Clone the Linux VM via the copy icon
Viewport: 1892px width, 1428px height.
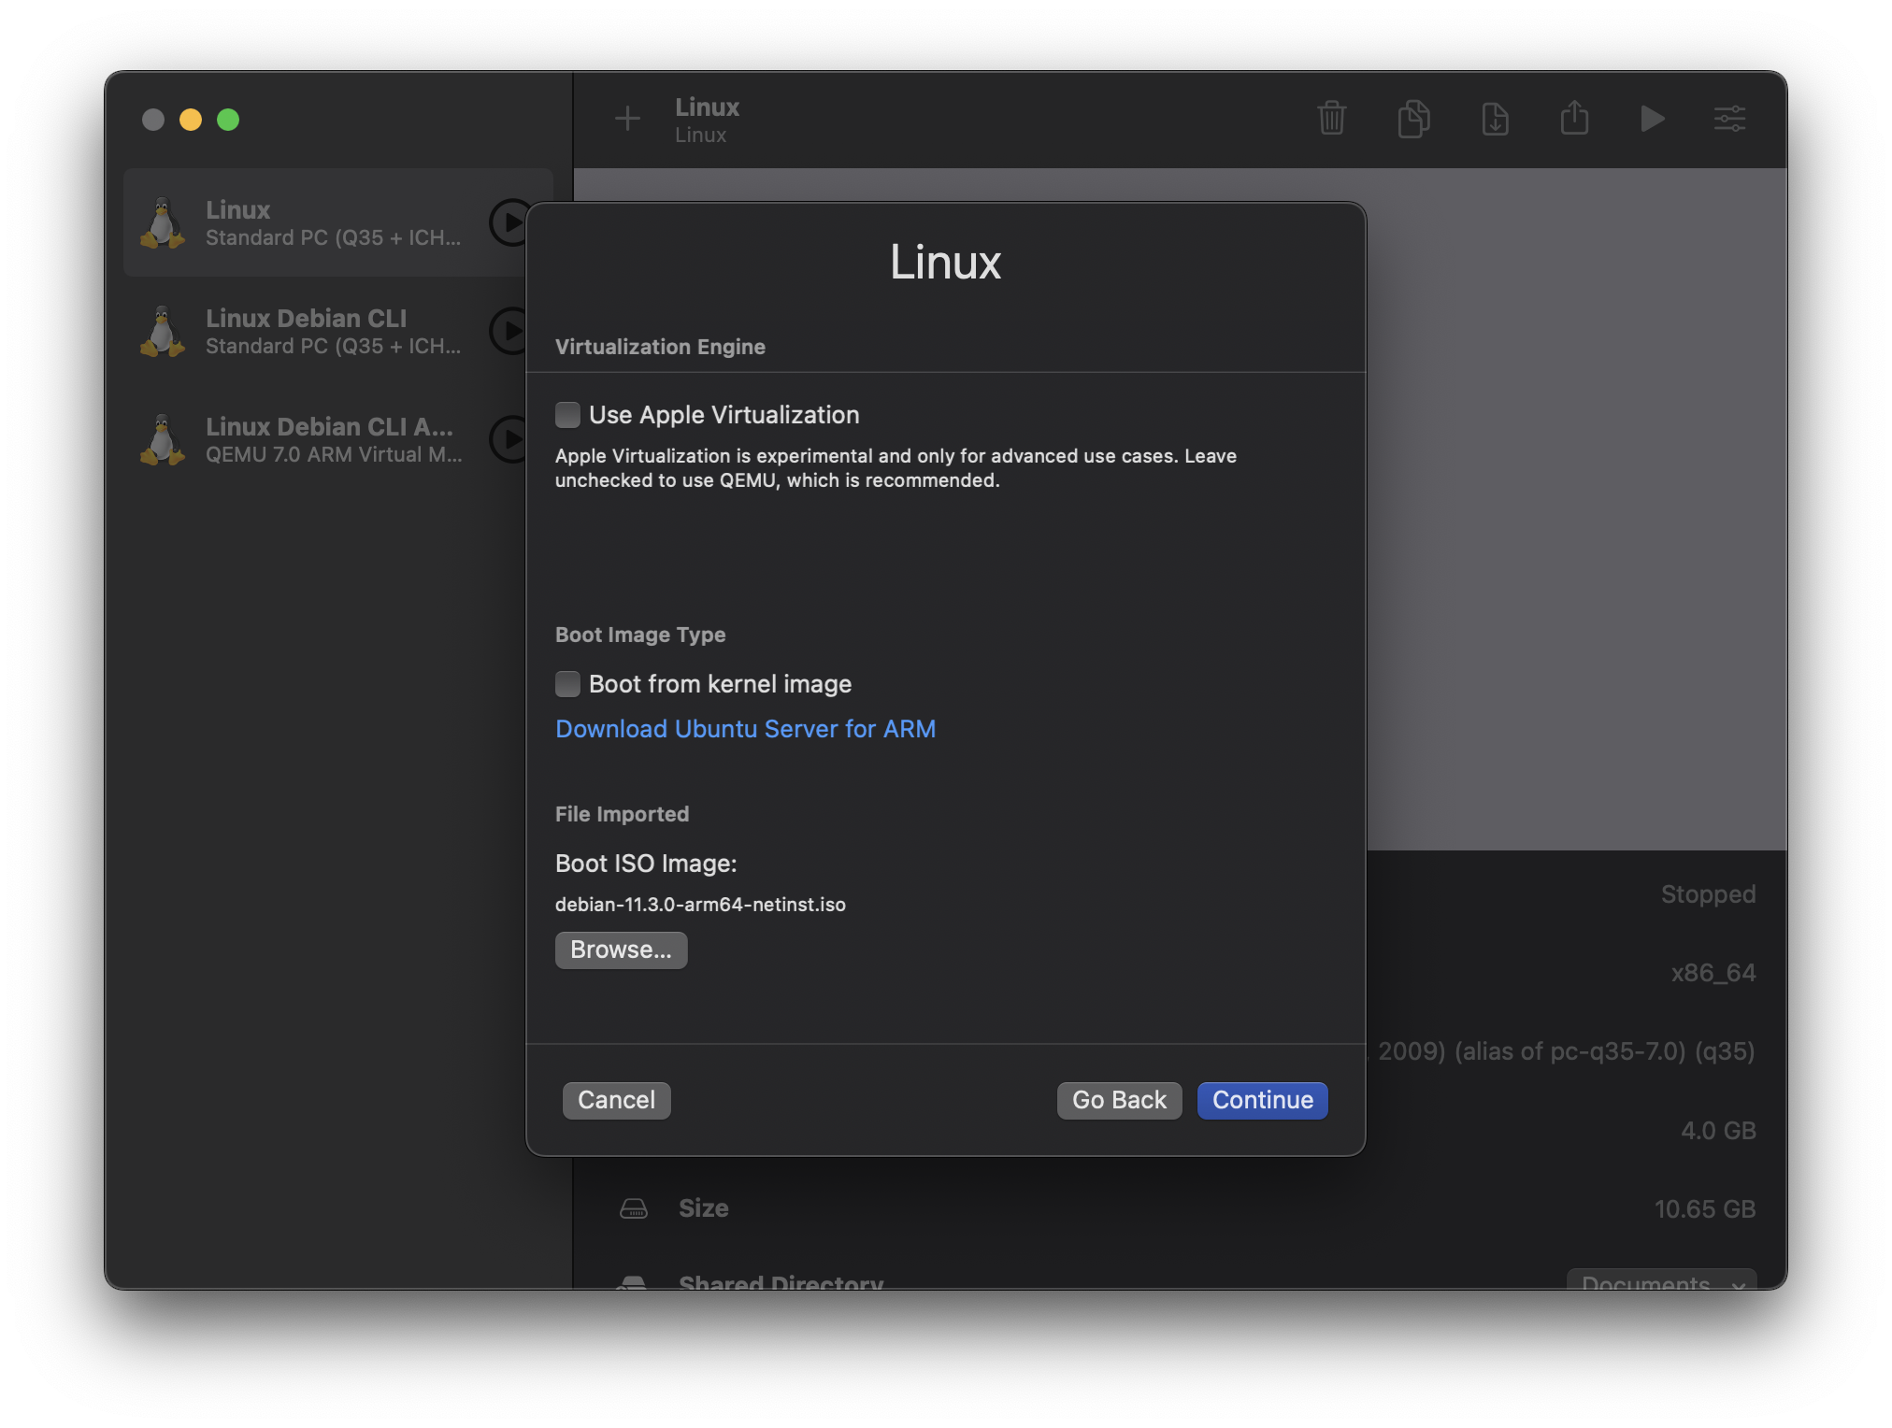tap(1412, 119)
